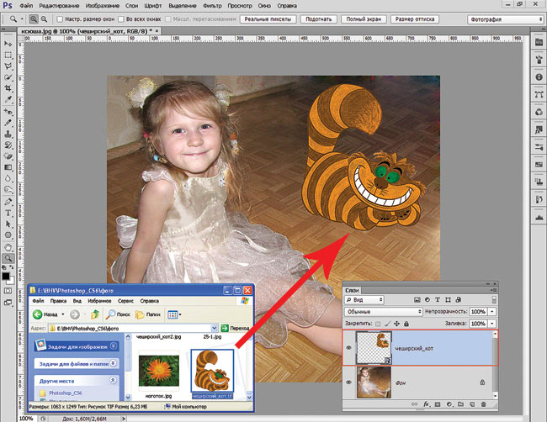Screen dimensions: 547x422
Task: Select the Polygon shape tool
Action: pyautogui.click(x=8, y=235)
